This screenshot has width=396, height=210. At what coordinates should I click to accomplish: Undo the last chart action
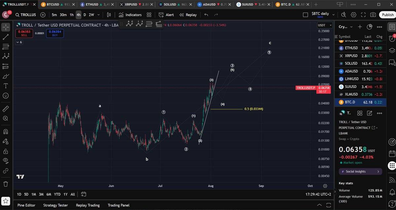[206, 15]
